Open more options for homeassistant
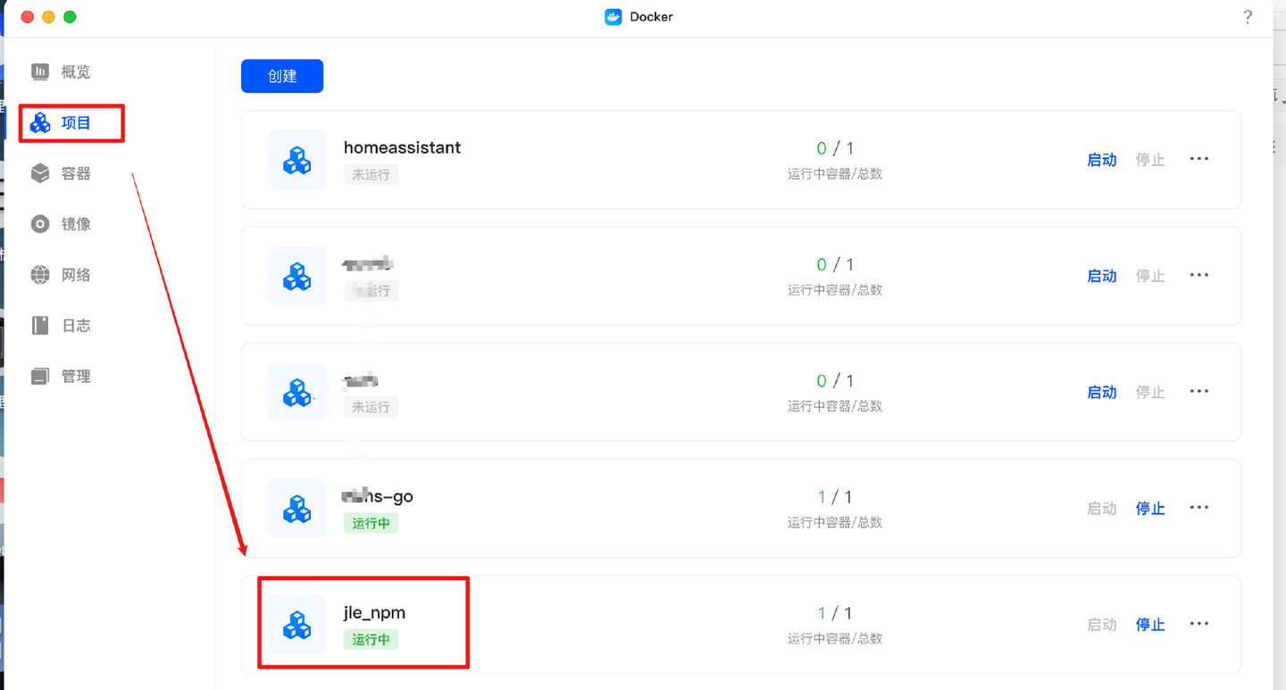 [1198, 159]
